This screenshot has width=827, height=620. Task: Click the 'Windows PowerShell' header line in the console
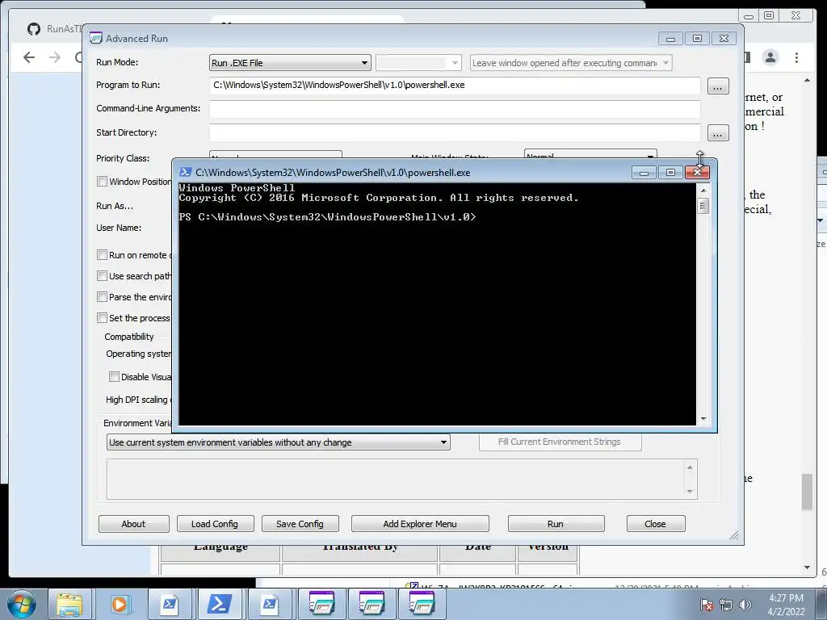(237, 187)
